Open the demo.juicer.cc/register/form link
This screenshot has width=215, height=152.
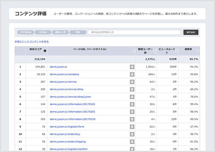(67, 127)
